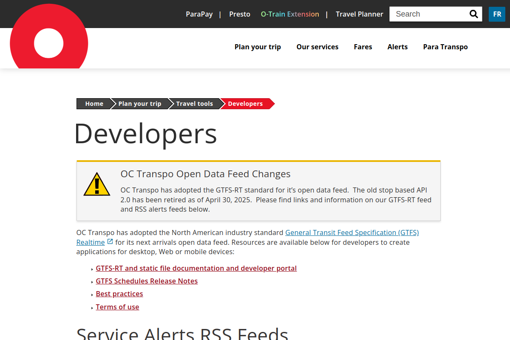
Task: Click the search magnifying glass icon
Action: point(473,14)
